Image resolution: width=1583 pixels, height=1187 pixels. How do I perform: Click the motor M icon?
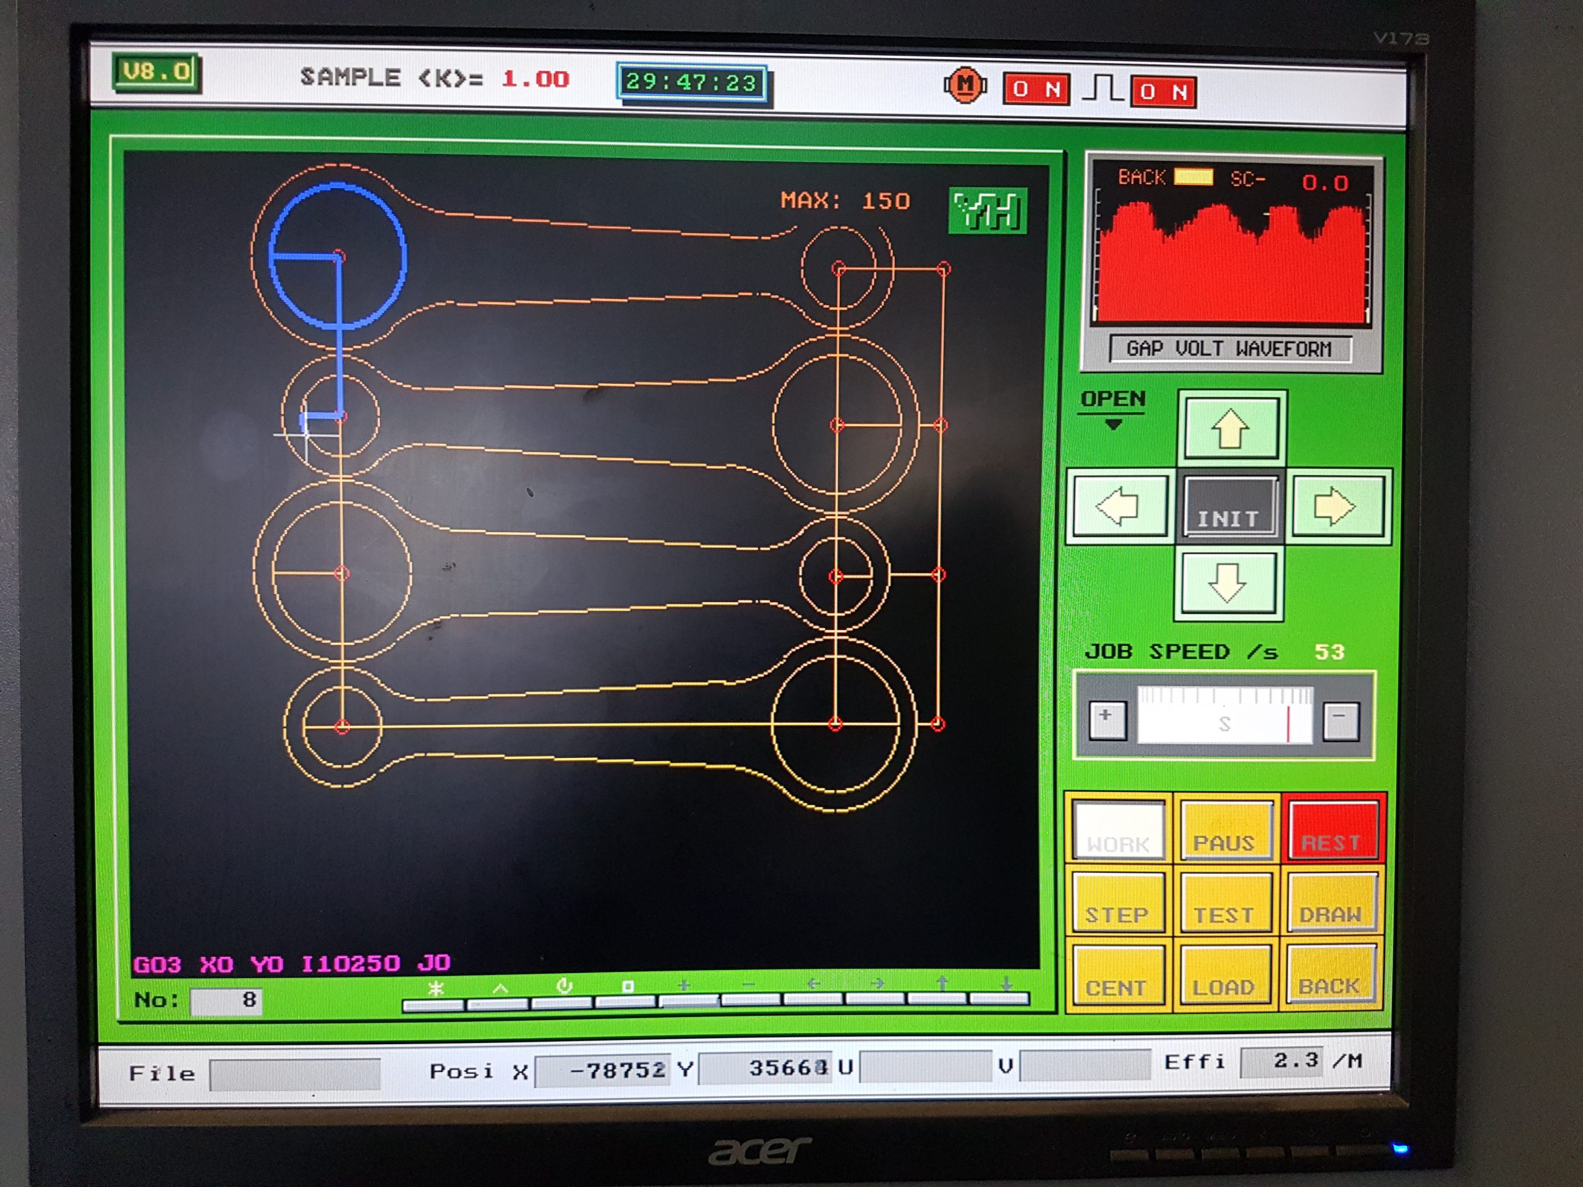coord(965,86)
